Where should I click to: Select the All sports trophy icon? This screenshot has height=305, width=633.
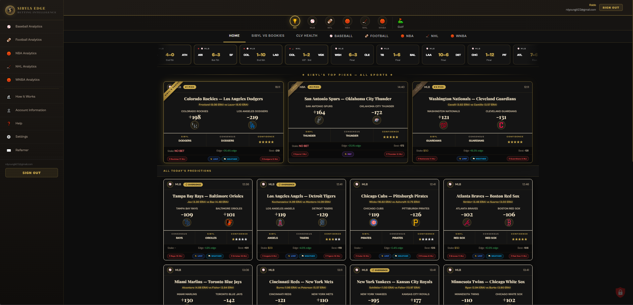point(295,21)
